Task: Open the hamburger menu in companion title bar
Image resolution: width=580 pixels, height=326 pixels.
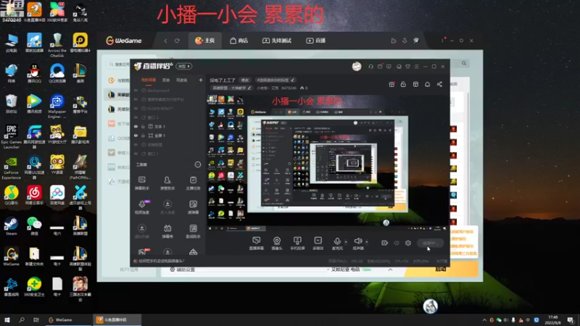Action: click(416, 67)
